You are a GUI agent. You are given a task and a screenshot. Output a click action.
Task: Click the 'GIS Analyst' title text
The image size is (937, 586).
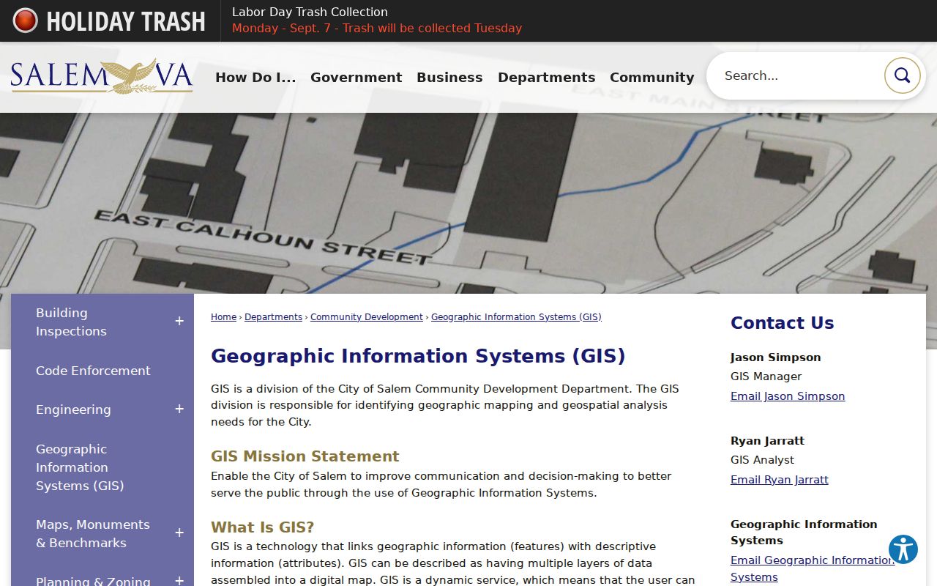pyautogui.click(x=762, y=460)
